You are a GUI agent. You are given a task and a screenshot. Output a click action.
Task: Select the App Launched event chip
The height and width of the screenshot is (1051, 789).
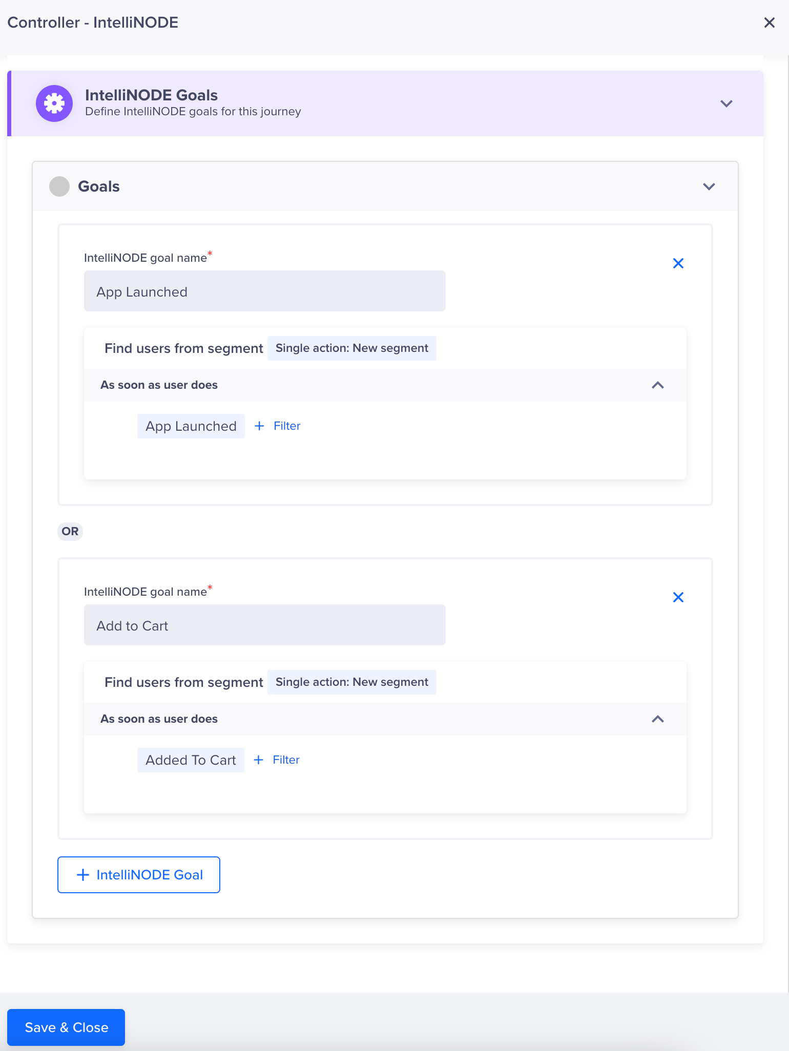coord(191,426)
